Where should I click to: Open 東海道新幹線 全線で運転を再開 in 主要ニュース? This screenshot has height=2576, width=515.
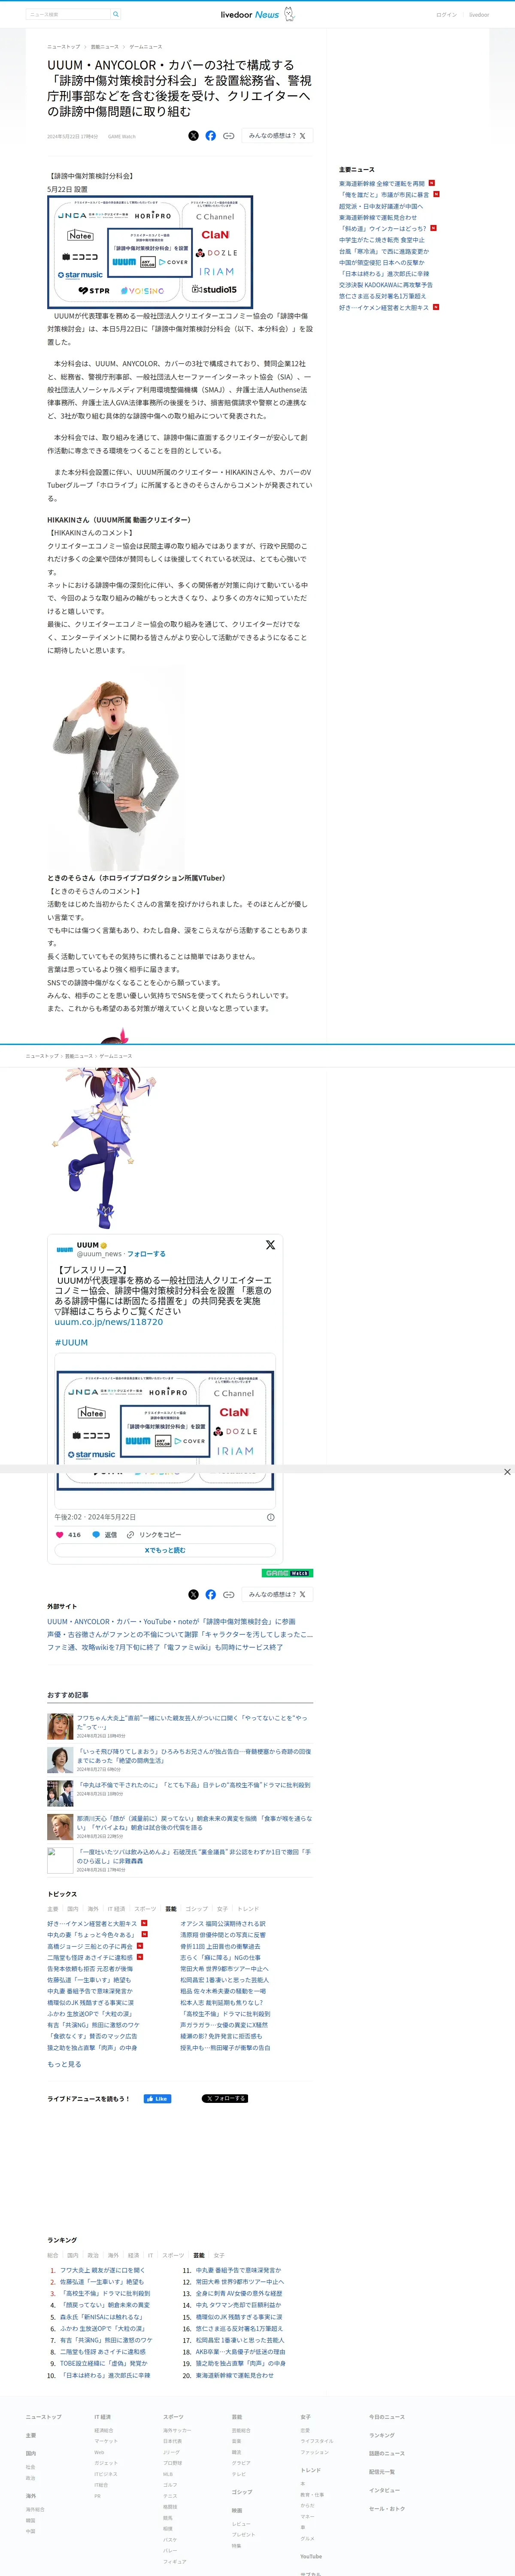click(382, 184)
